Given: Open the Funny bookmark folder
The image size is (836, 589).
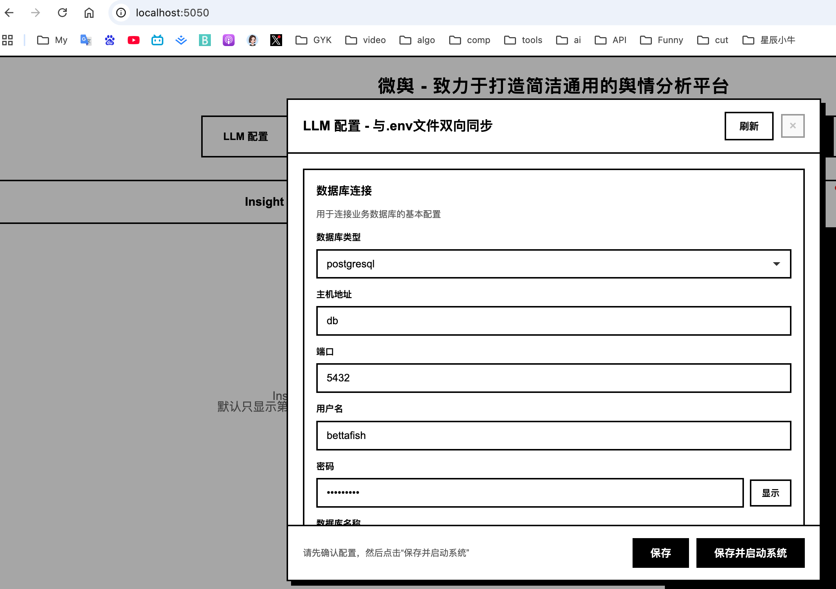Looking at the screenshot, I should (x=662, y=40).
